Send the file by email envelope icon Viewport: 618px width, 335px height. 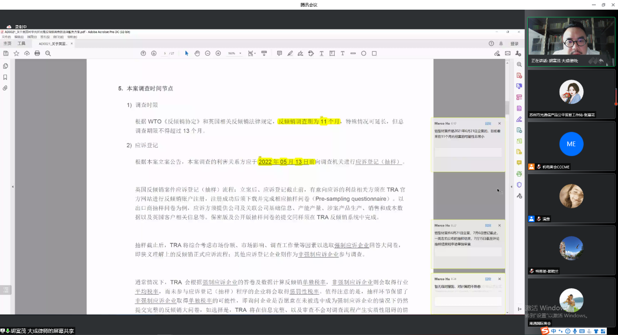tap(508, 53)
